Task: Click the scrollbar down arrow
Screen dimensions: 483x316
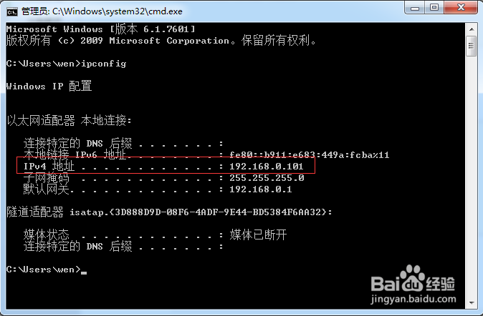Action: tap(472, 303)
